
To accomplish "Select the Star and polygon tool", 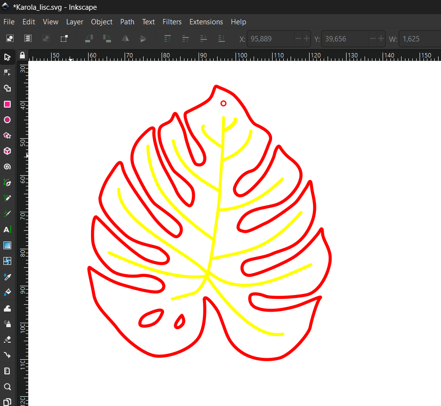I will 7,136.
